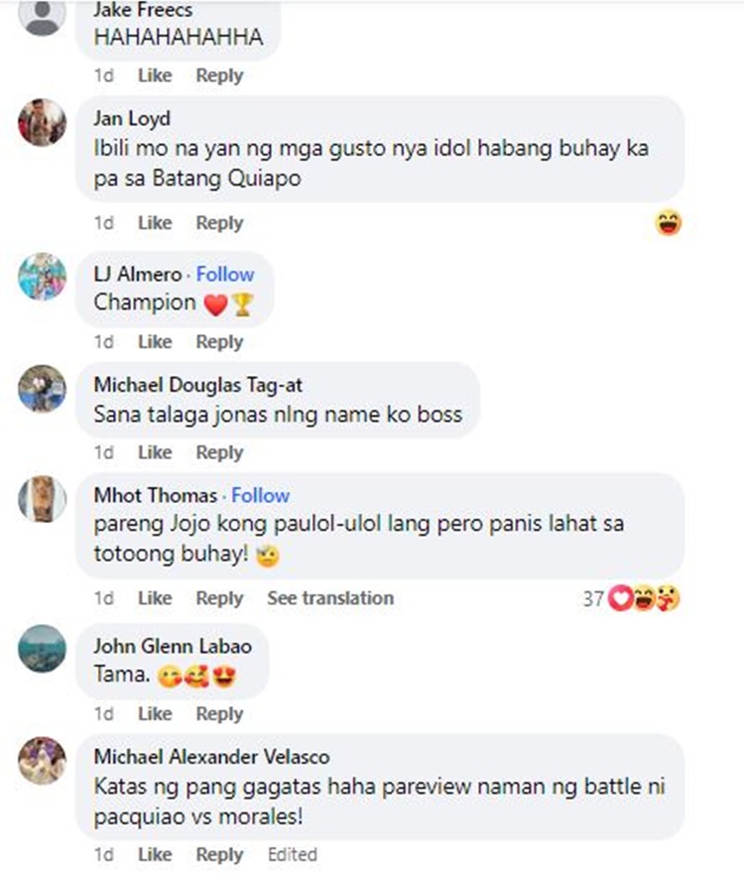Open Mhot Thomas's profile picture
Screen dimensions: 744x878
coord(42,499)
